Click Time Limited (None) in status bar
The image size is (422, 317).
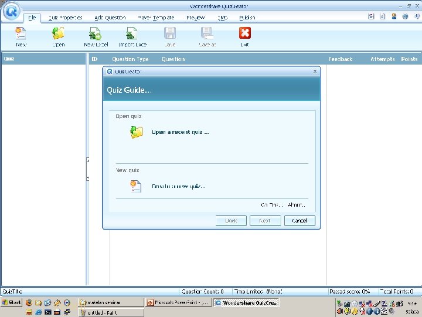point(258,291)
